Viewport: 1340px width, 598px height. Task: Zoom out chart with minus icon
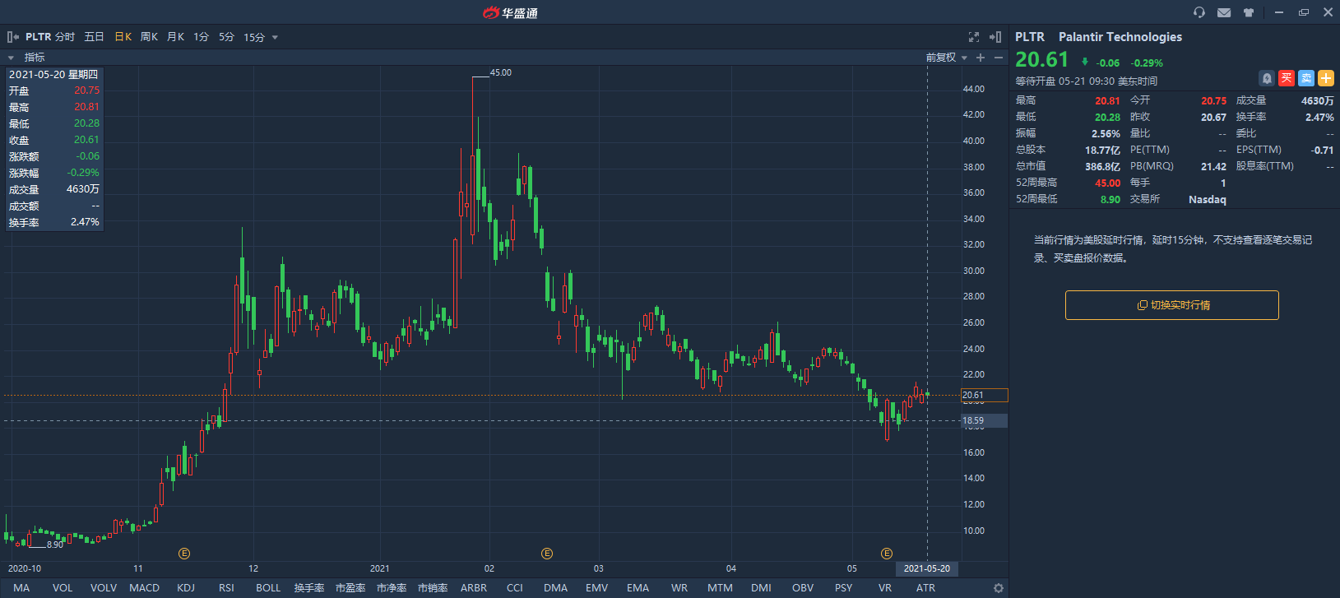pyautogui.click(x=999, y=58)
